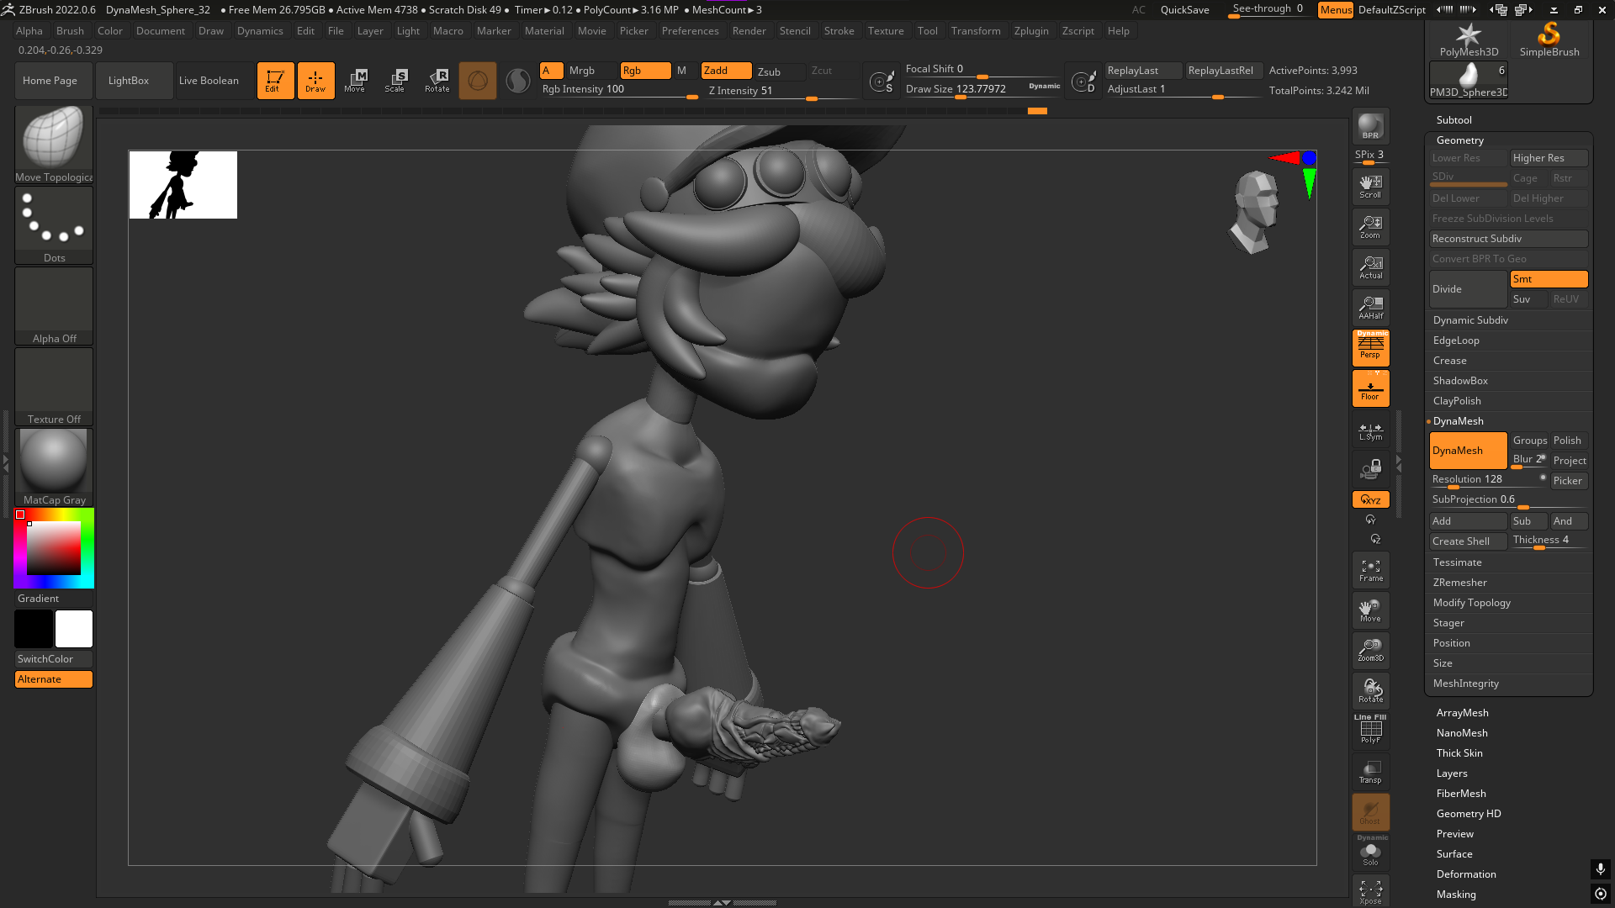This screenshot has width=1615, height=908.
Task: Open the Transform menu
Action: [x=976, y=31]
